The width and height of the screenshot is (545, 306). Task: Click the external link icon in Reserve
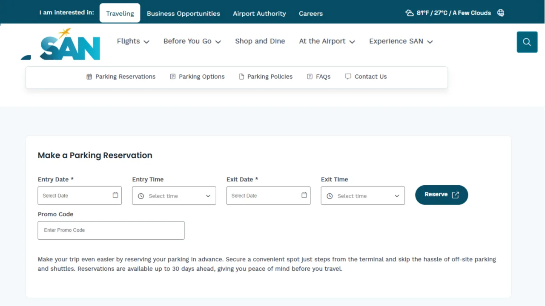pos(455,195)
